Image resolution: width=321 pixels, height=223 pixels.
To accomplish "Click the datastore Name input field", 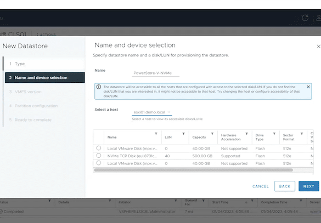I will point(156,73).
